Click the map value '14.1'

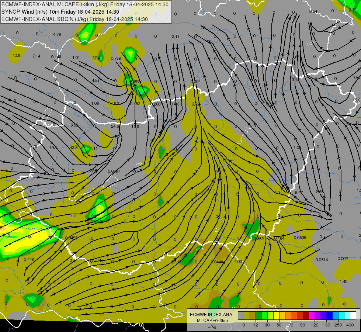[53, 147]
